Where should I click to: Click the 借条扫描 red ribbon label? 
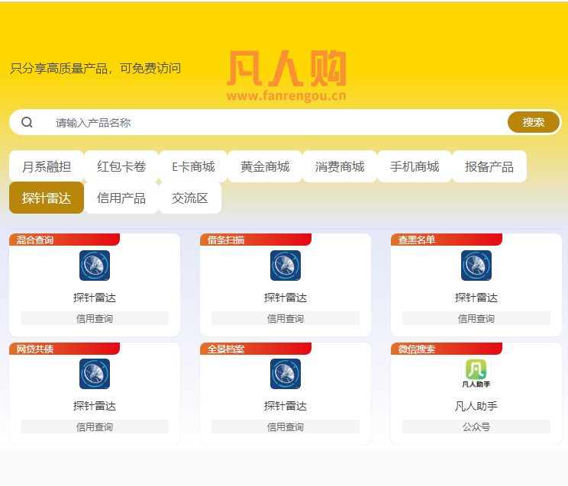(256, 240)
